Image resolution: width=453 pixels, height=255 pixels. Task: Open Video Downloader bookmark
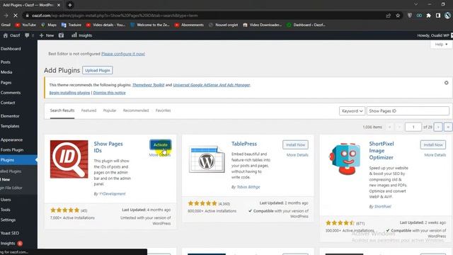(263, 25)
